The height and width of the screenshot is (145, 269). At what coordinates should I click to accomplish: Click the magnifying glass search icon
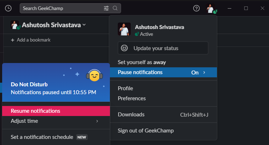tap(115, 8)
